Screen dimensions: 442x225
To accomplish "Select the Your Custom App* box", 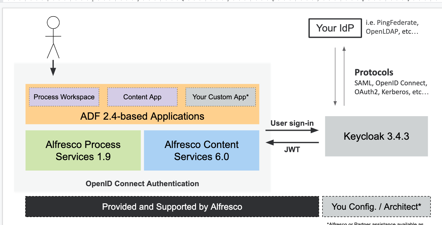I will pyautogui.click(x=221, y=97).
